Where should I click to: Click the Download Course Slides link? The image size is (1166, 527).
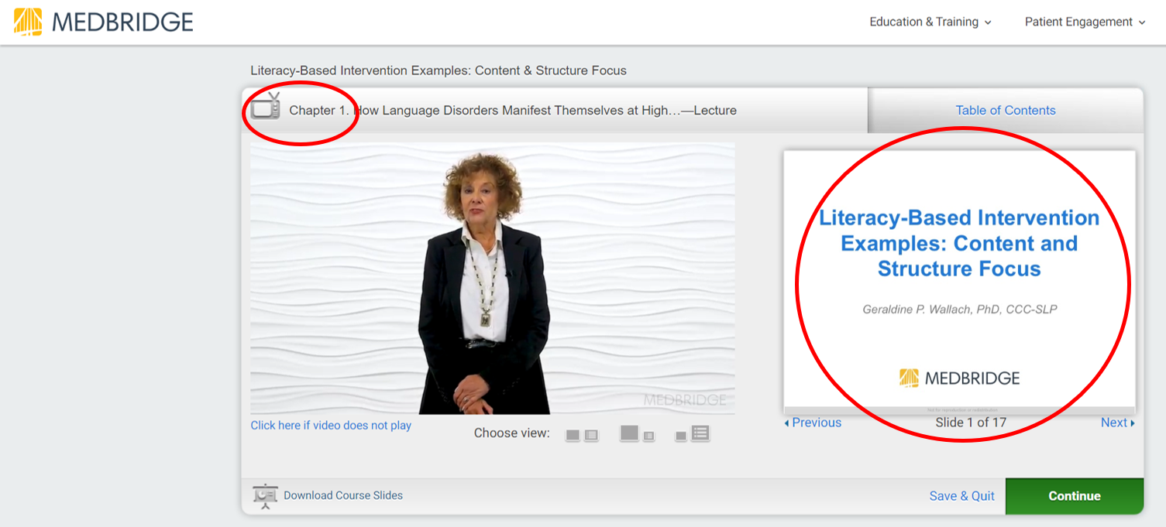pos(343,495)
